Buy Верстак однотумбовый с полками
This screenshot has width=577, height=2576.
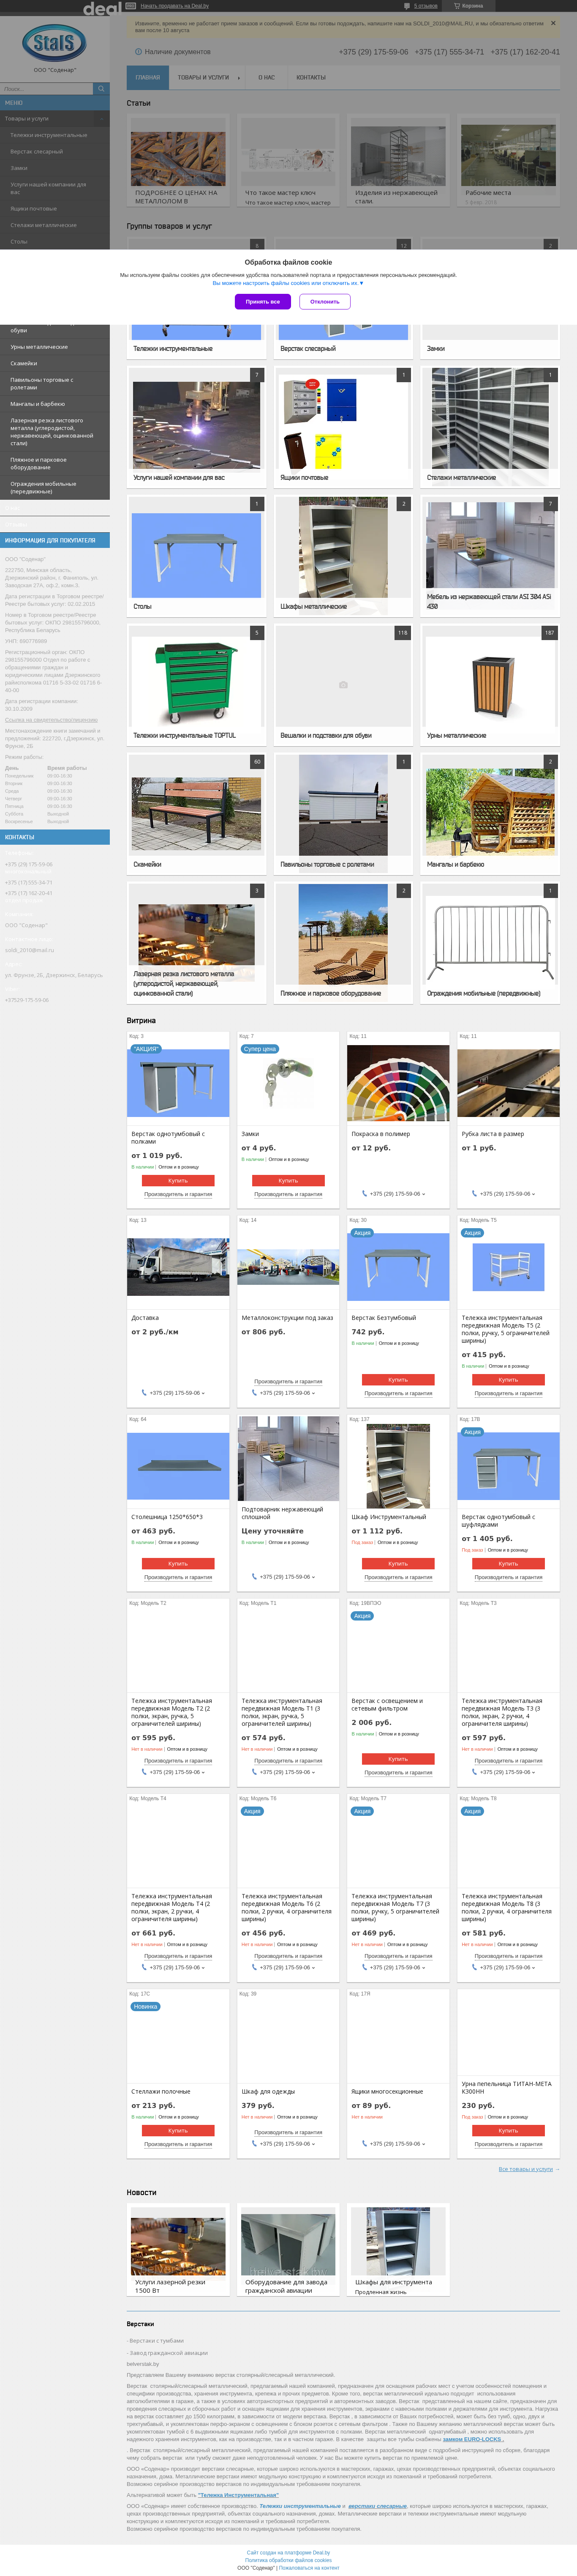click(178, 1180)
